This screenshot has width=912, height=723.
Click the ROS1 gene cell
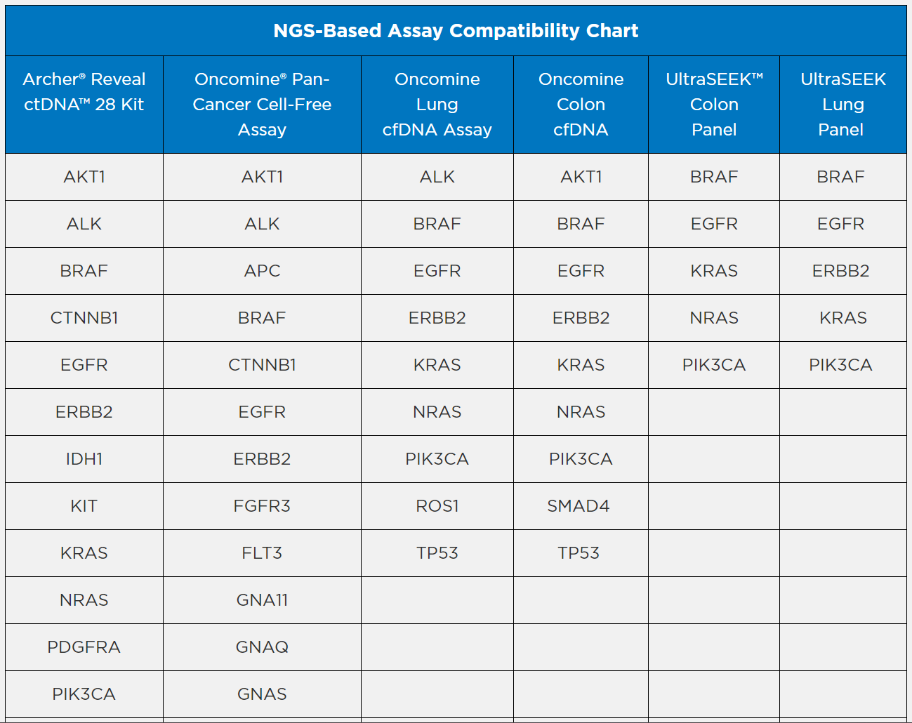point(437,506)
